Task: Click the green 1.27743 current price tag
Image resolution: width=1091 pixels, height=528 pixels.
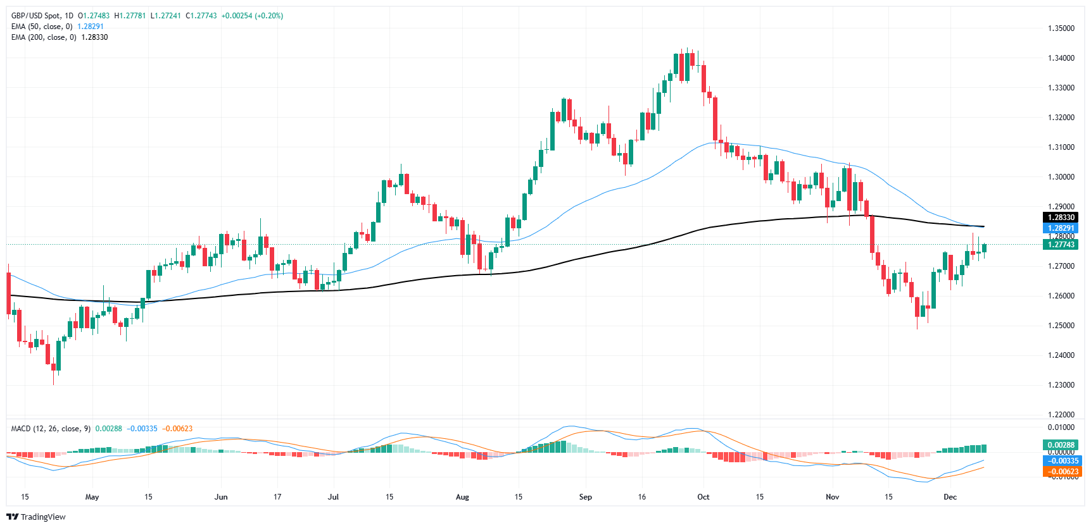Action: point(1060,245)
